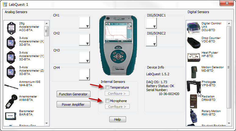Select the Anemometer ANM-BTA sensor icon
This screenshot has height=131, width=236.
tap(11, 101)
